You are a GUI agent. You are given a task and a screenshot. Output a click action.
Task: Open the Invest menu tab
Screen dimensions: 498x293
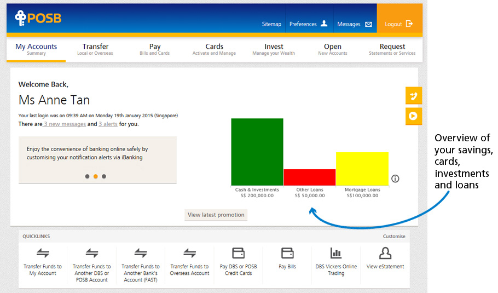[274, 49]
